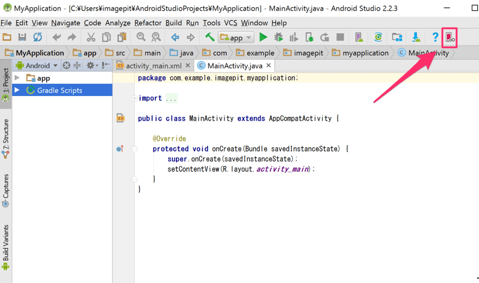
Task: Save all files with the floppy icon
Action: (22, 38)
